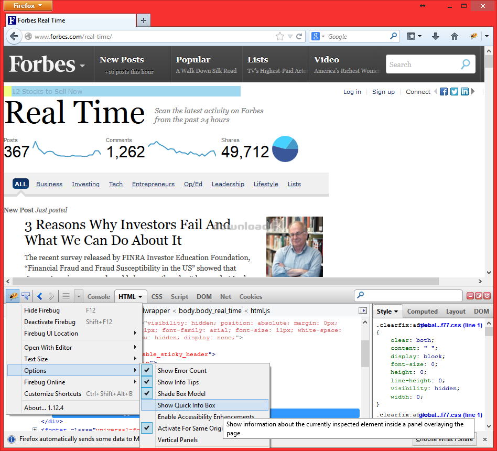Open the Firefox downloads arrow

(x=436, y=36)
